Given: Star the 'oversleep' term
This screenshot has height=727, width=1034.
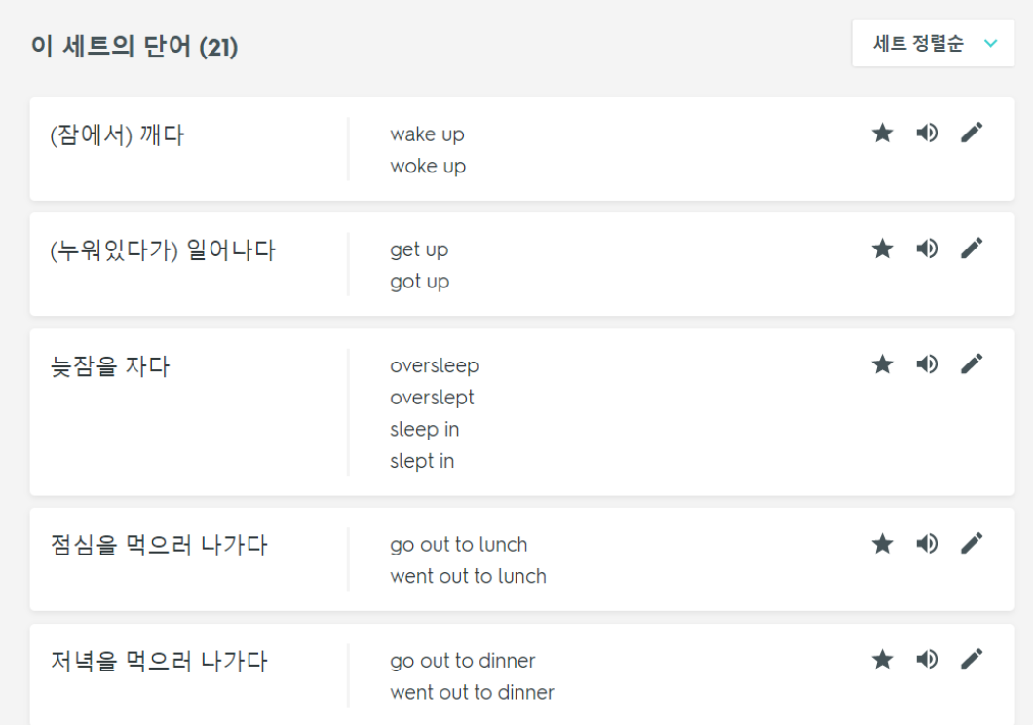Looking at the screenshot, I should coord(882,364).
